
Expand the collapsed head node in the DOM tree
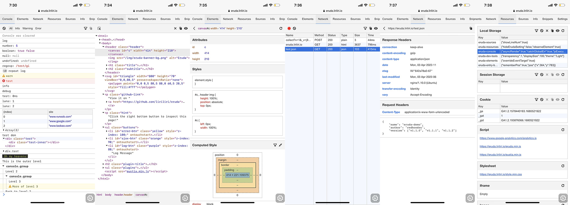pos(100,40)
